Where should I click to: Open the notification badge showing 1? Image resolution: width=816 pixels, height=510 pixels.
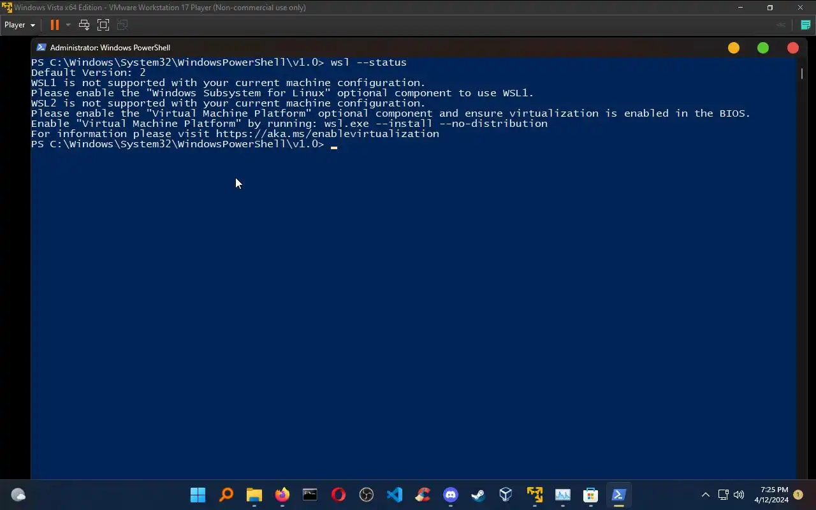pyautogui.click(x=798, y=495)
